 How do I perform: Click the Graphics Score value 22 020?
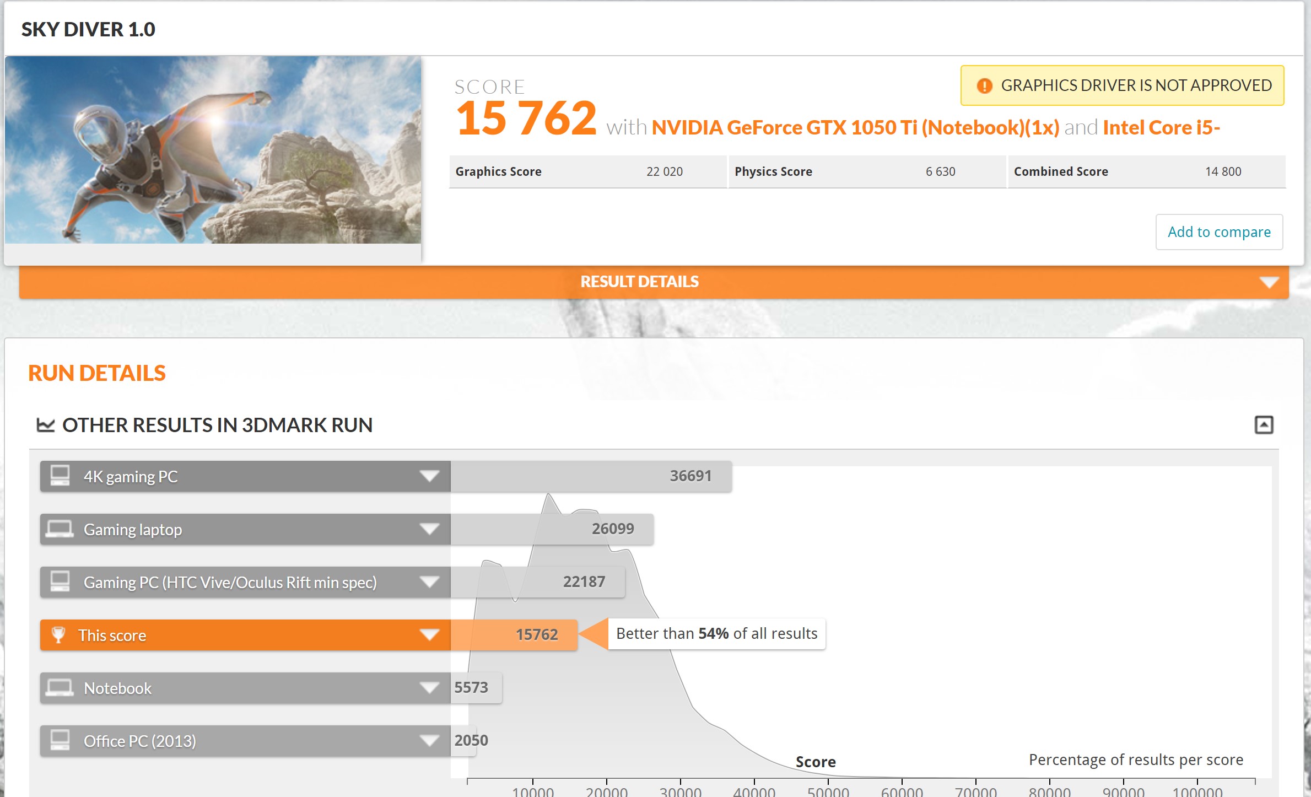pos(665,171)
